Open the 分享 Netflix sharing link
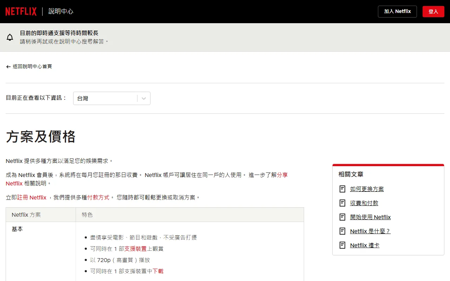The width and height of the screenshot is (450, 281). coord(147,179)
